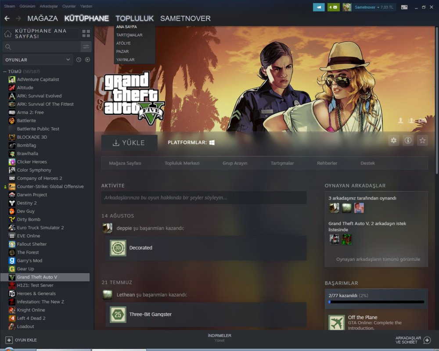Collapse the TÜMÜ games list
The height and width of the screenshot is (351, 439).
point(5,72)
